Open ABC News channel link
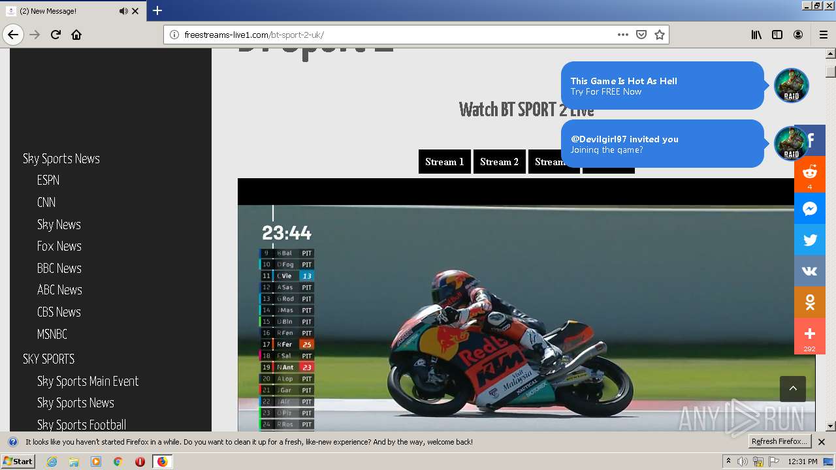Screen dimensions: 836x470 59,290
